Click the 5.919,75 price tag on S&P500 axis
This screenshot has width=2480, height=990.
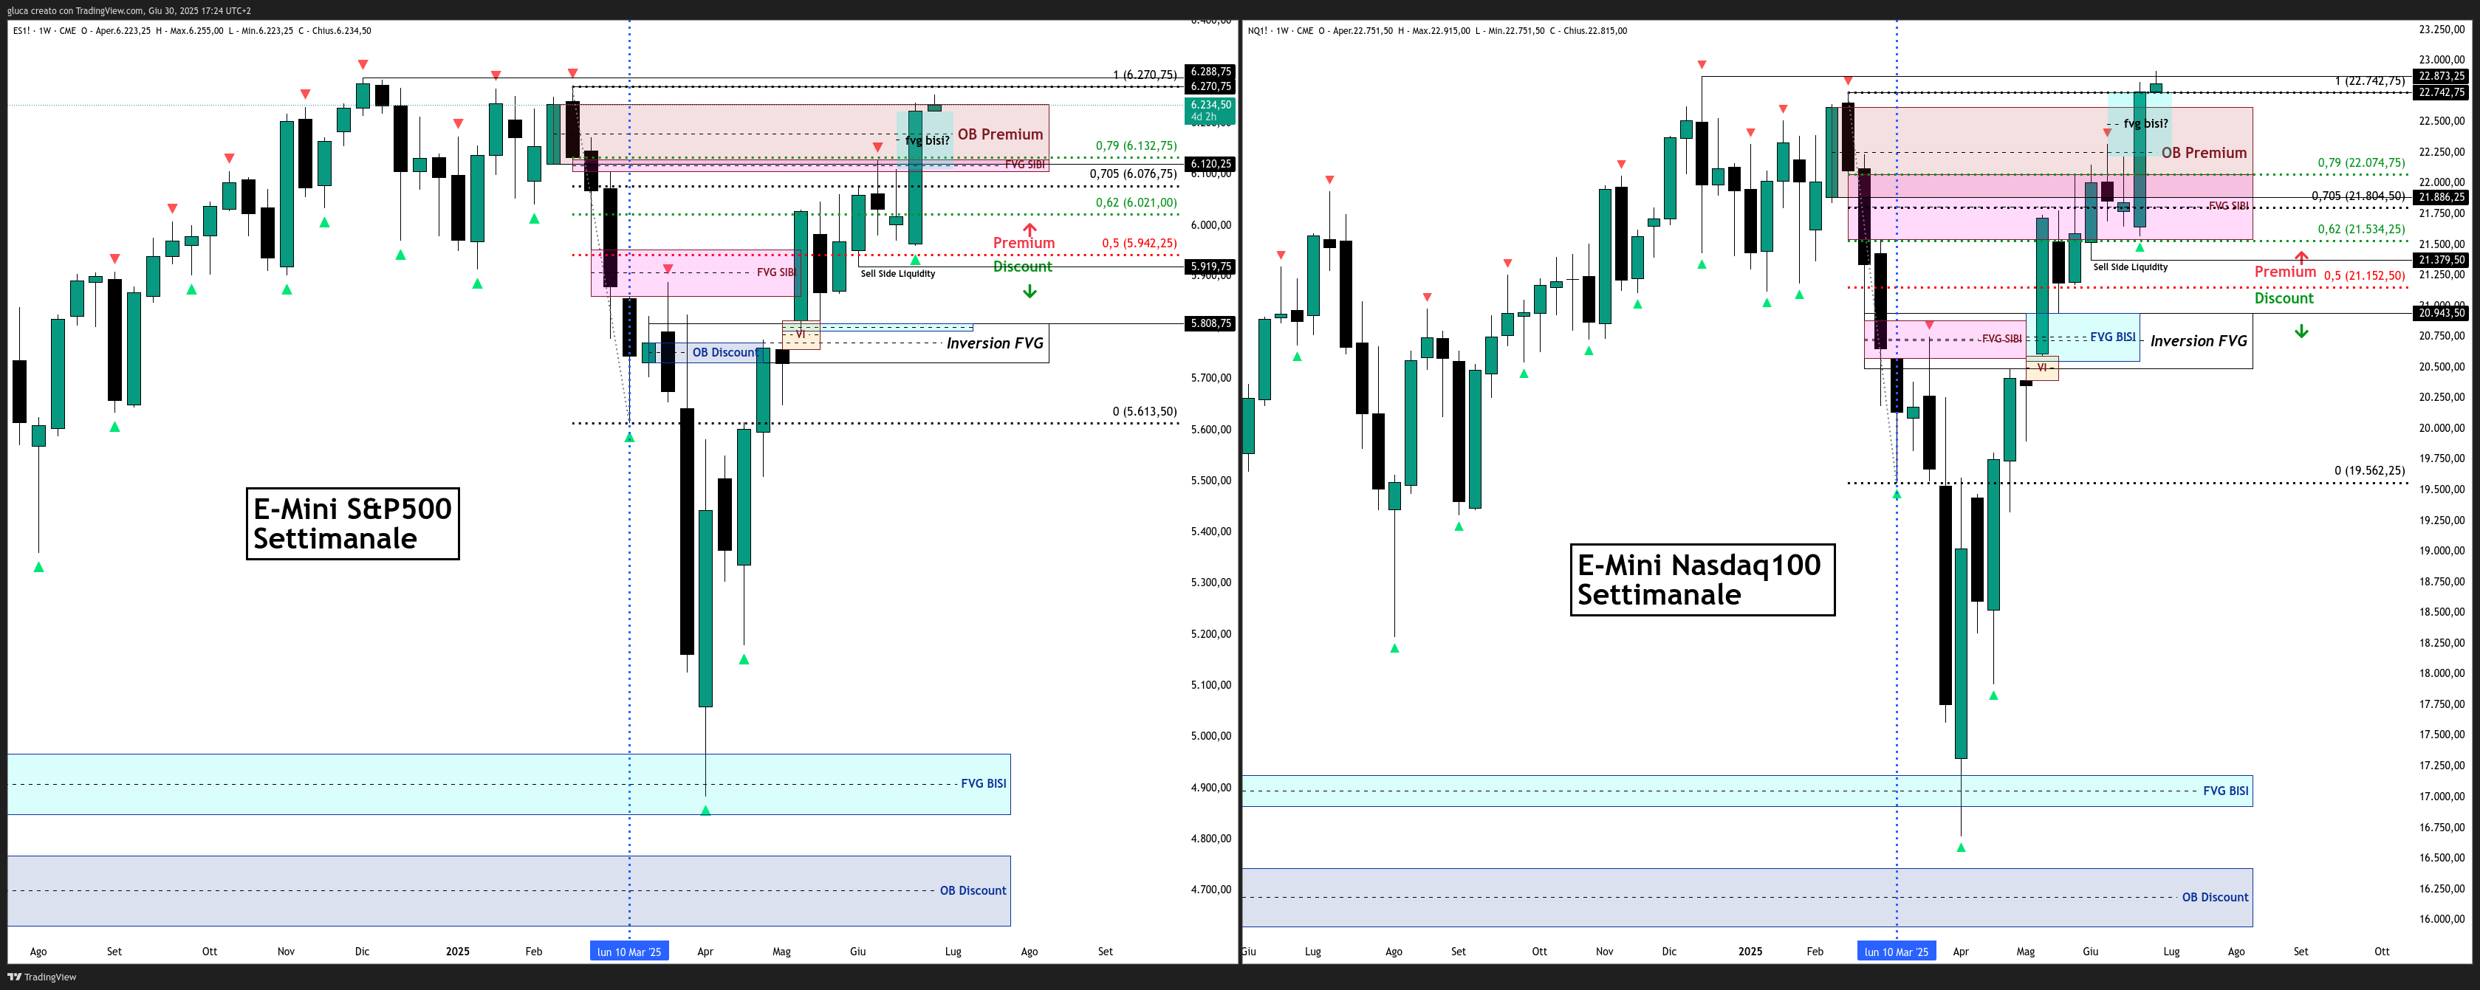tap(1209, 267)
